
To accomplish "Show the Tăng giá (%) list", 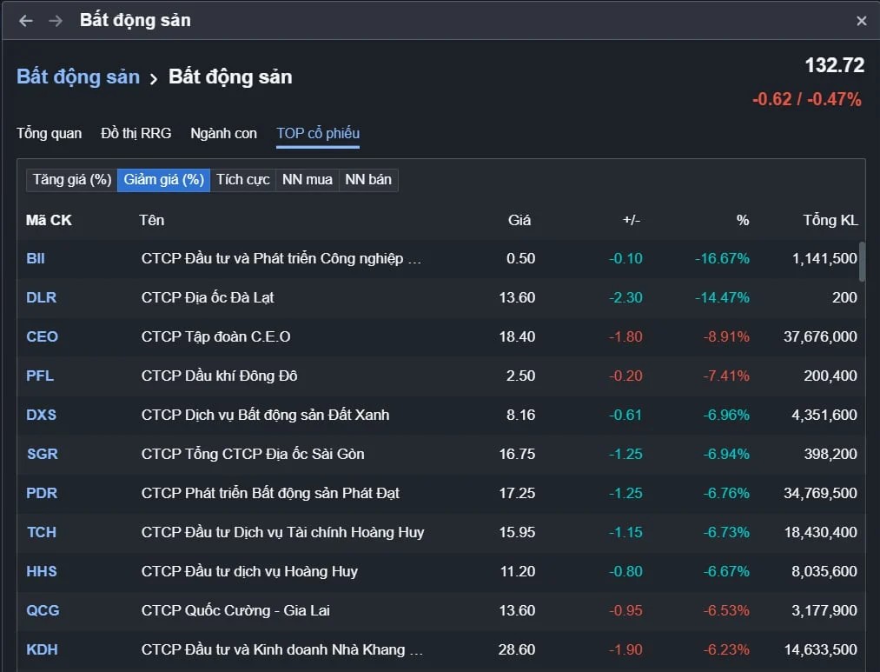I will [x=72, y=180].
